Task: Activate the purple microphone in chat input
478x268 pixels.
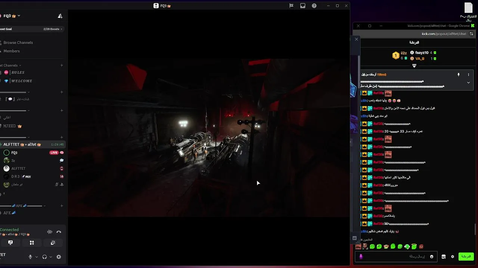Action: [361, 256]
